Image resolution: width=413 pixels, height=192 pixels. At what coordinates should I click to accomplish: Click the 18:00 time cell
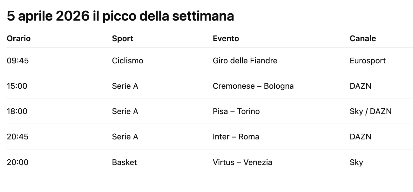pos(17,111)
